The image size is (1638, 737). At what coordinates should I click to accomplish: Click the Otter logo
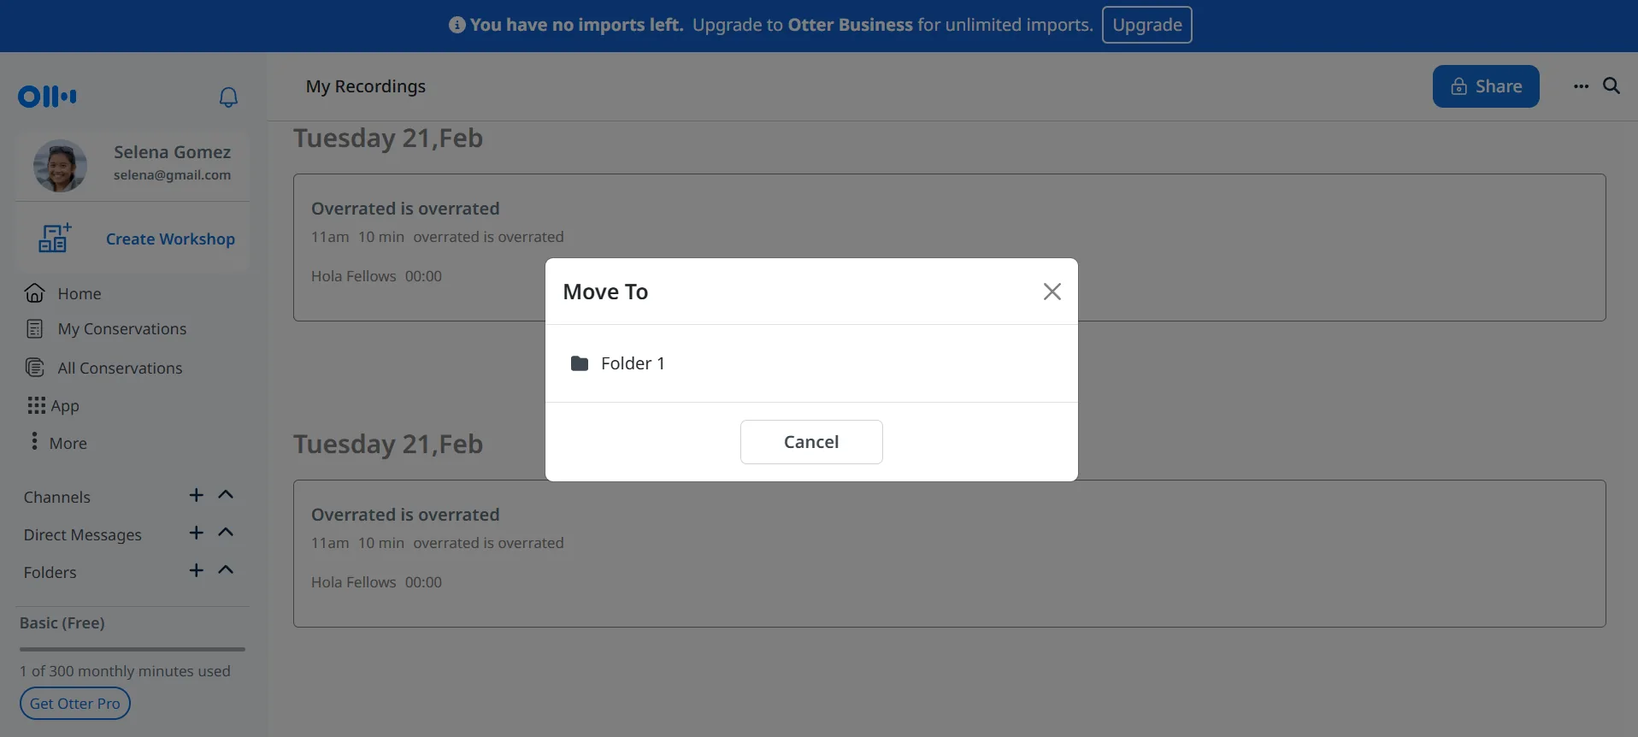tap(47, 97)
